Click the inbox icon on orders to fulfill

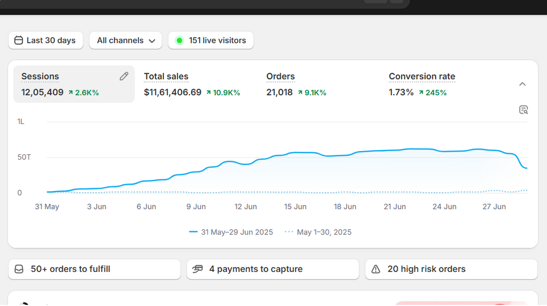tap(19, 269)
